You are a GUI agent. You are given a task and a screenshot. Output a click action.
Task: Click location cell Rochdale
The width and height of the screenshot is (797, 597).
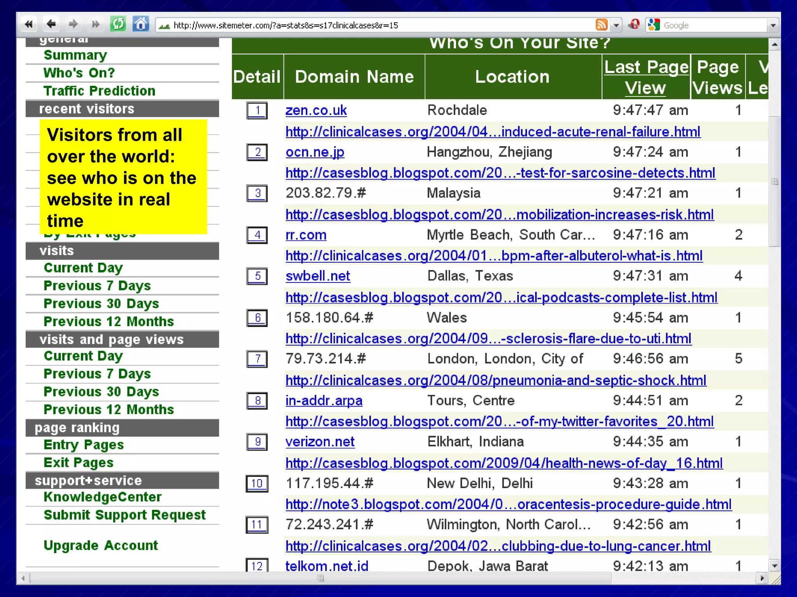[x=457, y=110]
